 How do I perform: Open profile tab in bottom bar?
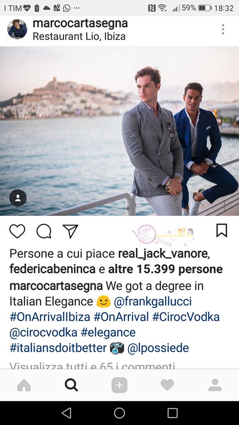pos(215,385)
